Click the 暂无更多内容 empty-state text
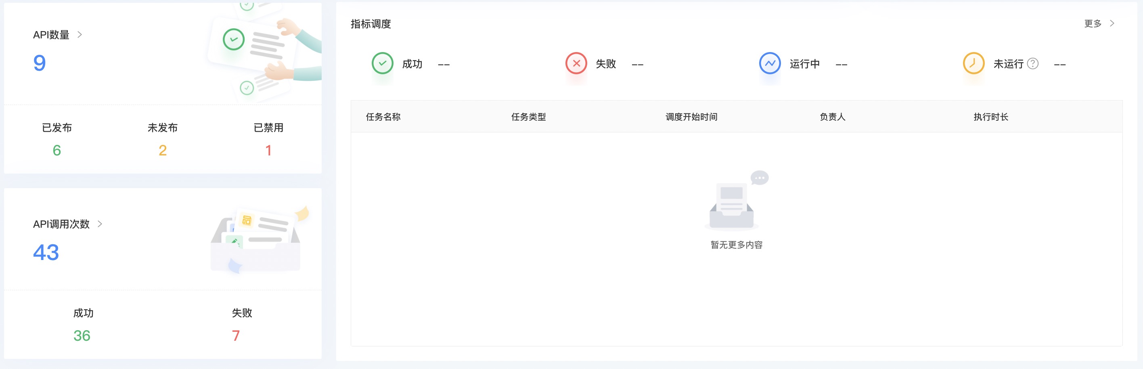 [736, 245]
